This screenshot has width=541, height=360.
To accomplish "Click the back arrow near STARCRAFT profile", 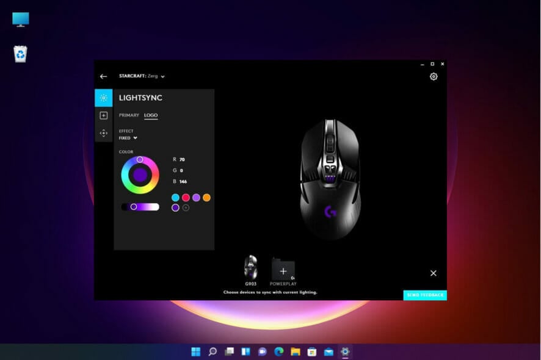I will [103, 75].
